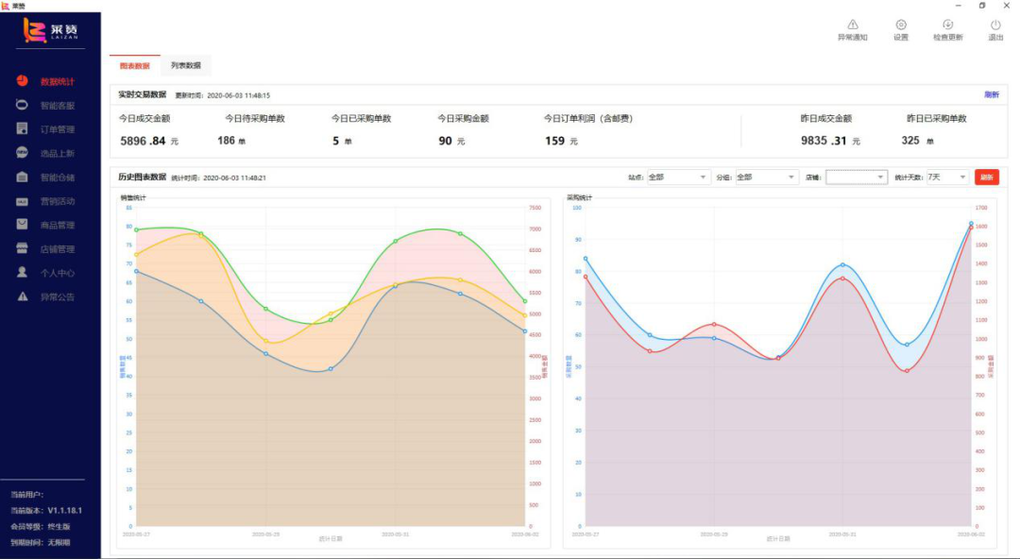The height and width of the screenshot is (559, 1020).
Task: Click the 莱赞 LAIZAN logo
Action: [x=51, y=30]
